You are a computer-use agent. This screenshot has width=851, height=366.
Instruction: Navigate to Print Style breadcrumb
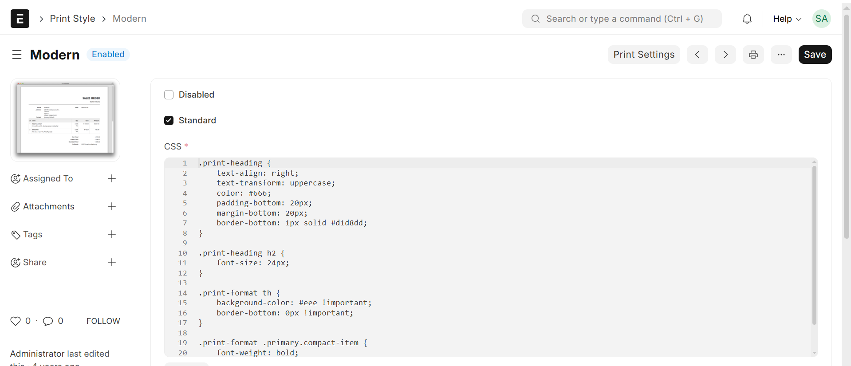tap(72, 19)
